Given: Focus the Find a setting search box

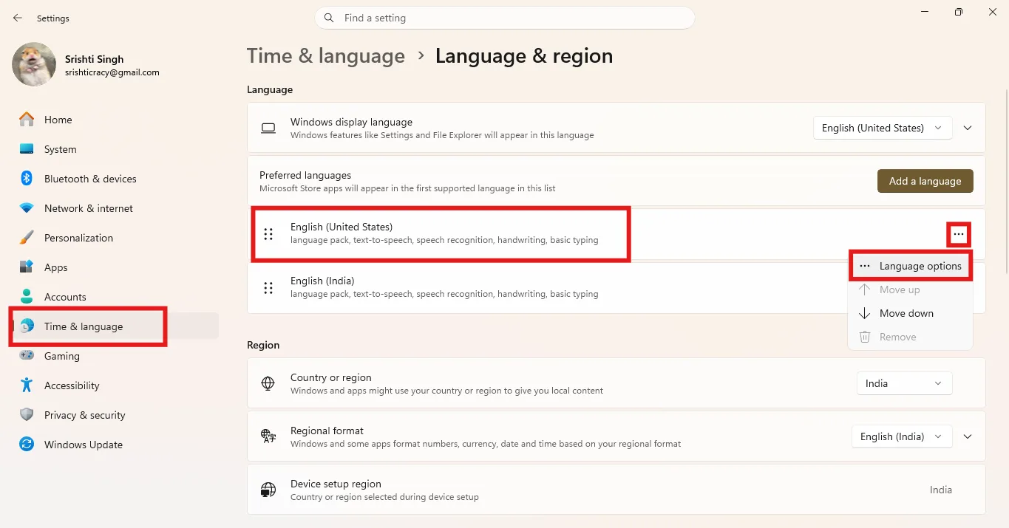Looking at the screenshot, I should 505,18.
